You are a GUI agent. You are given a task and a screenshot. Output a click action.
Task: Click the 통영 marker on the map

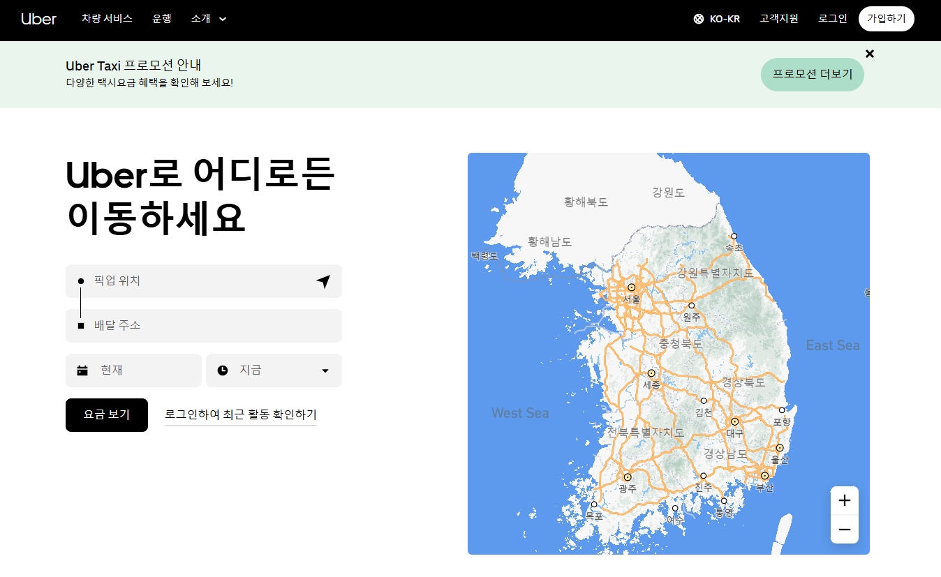pyautogui.click(x=724, y=501)
